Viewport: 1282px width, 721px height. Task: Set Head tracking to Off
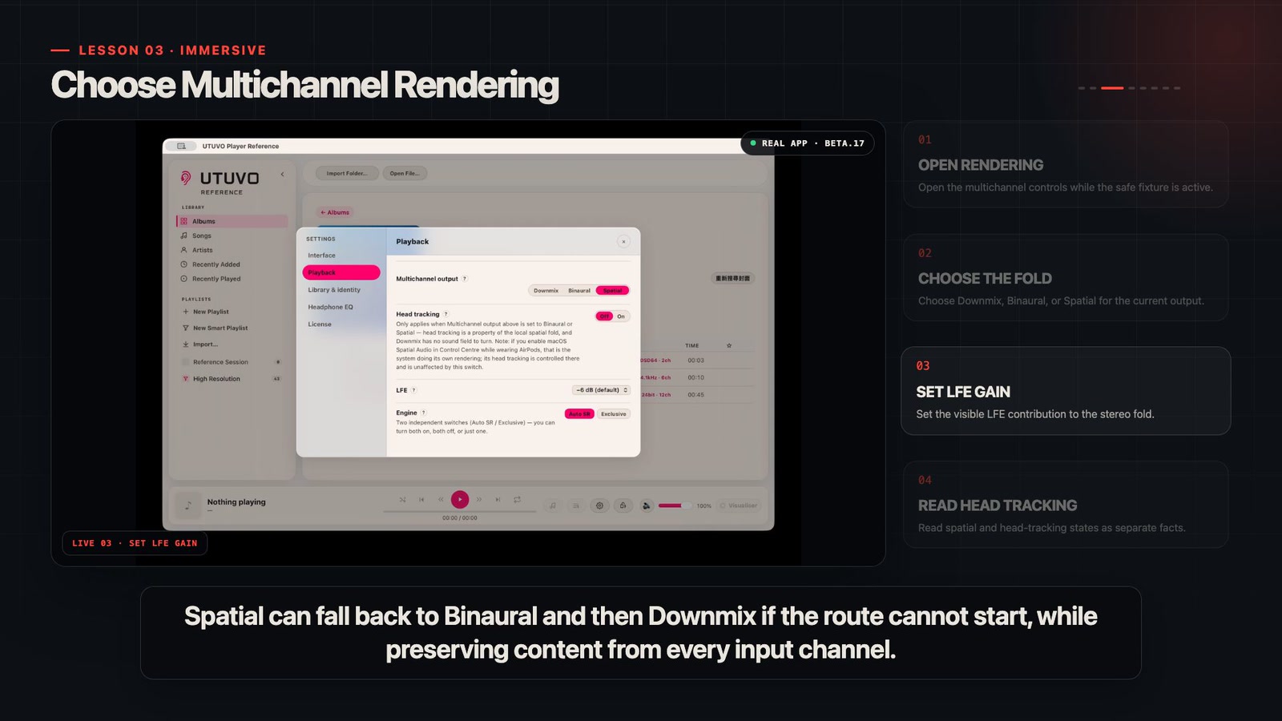click(604, 316)
